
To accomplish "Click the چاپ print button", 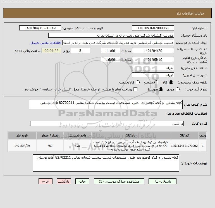I will pyautogui.click(x=82, y=181).
